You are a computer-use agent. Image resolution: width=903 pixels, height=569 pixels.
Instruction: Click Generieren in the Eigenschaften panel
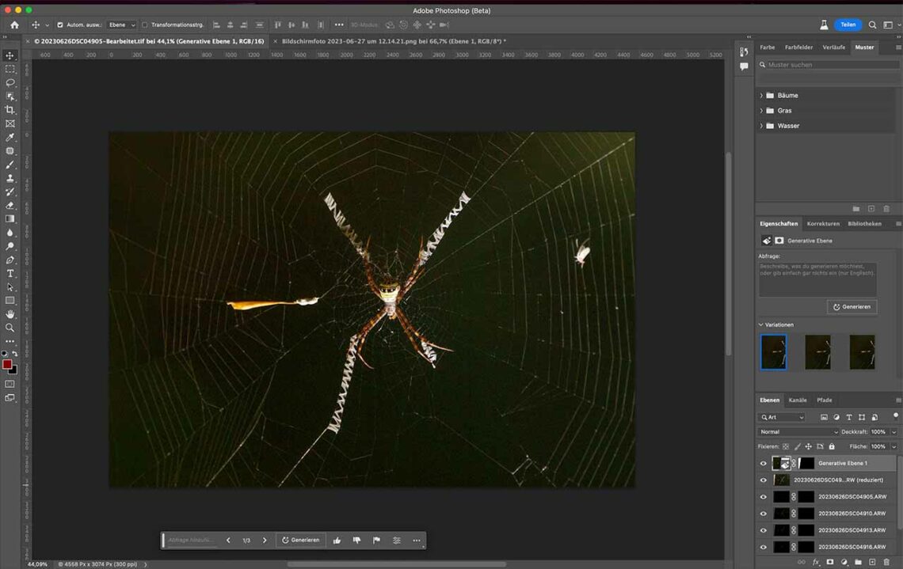[x=852, y=307]
